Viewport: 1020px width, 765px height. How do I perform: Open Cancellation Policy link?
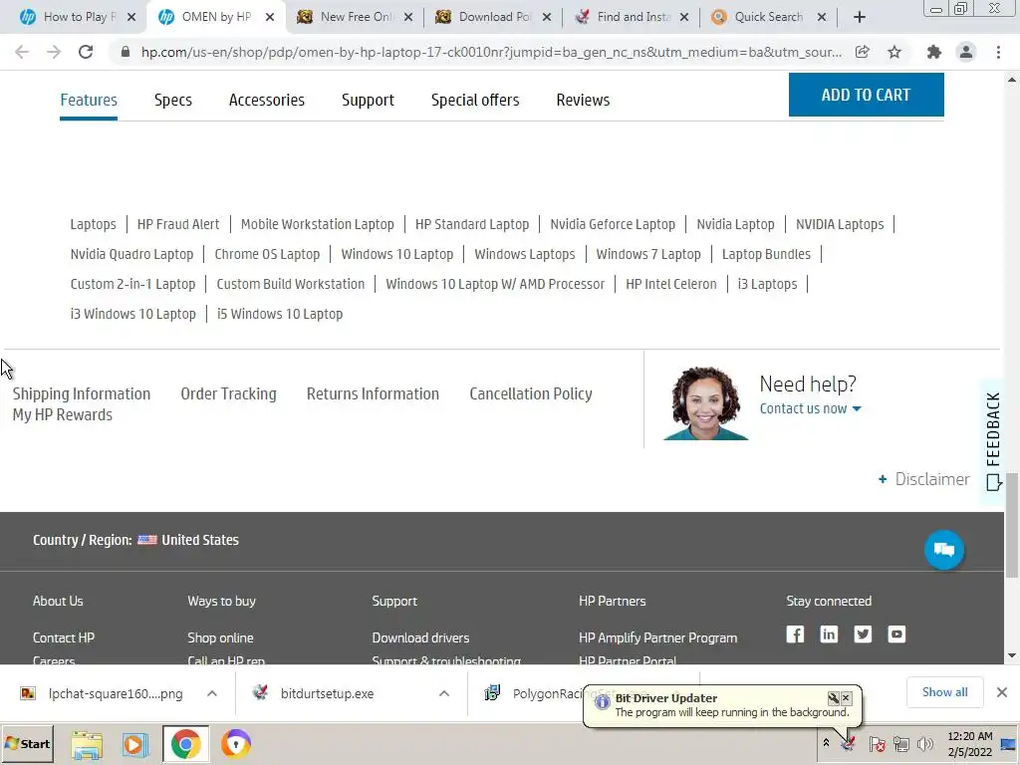(x=531, y=394)
